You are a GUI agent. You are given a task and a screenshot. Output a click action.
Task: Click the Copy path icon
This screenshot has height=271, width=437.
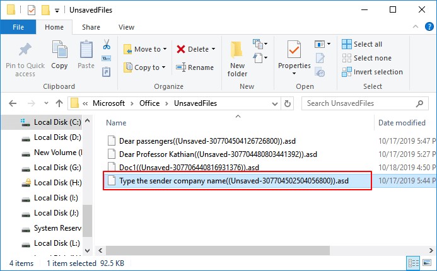(x=106, y=59)
